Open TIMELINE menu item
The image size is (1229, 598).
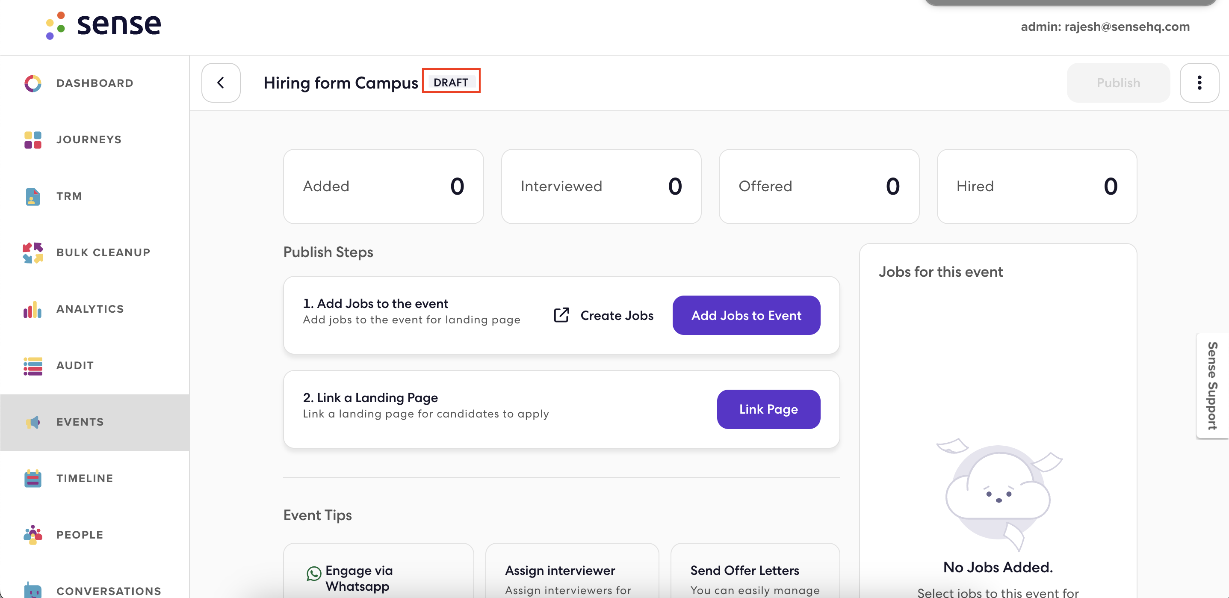point(95,478)
